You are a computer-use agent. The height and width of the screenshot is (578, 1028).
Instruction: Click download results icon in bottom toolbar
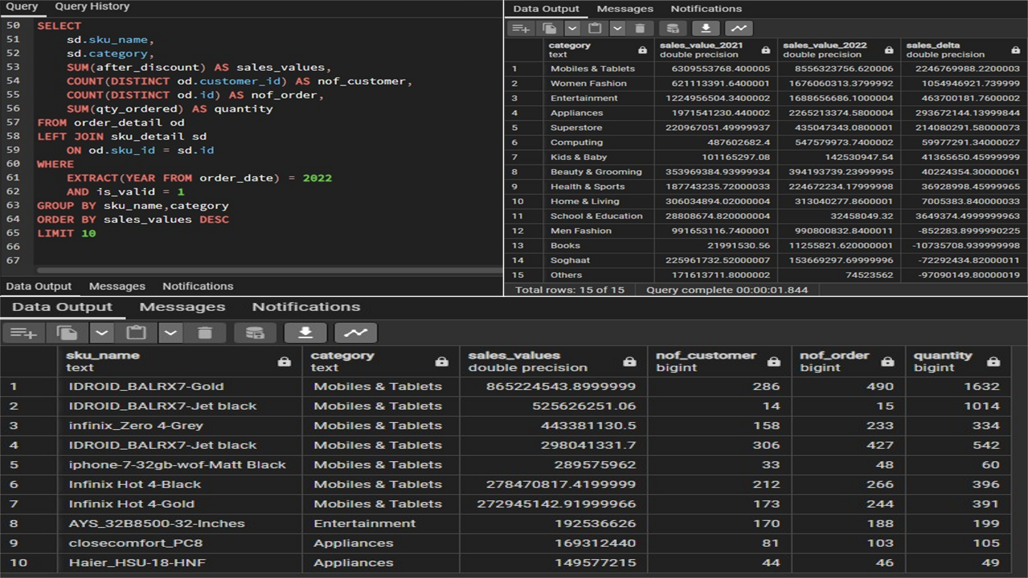pyautogui.click(x=305, y=333)
